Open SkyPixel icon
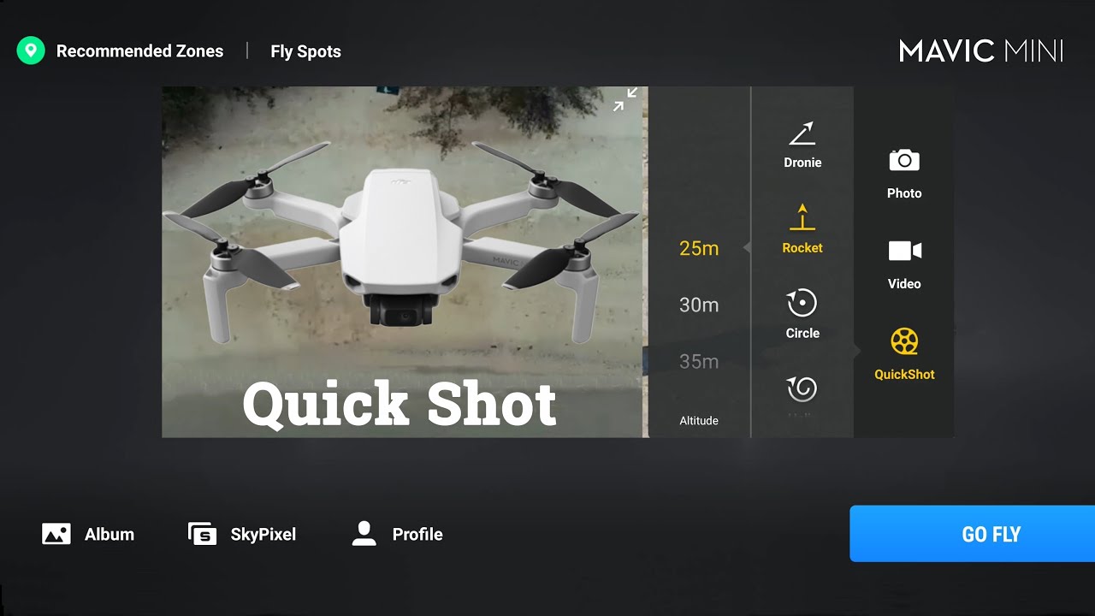 (x=203, y=534)
